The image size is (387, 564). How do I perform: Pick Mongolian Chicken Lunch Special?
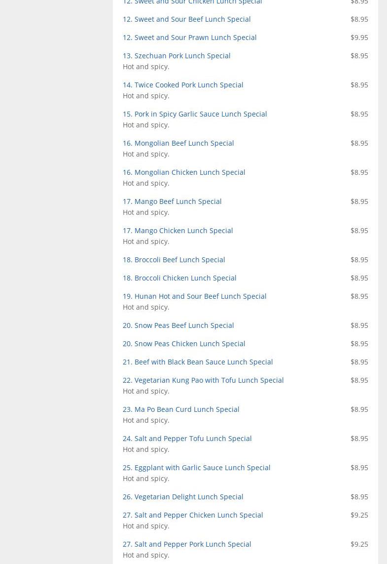pyautogui.click(x=184, y=172)
